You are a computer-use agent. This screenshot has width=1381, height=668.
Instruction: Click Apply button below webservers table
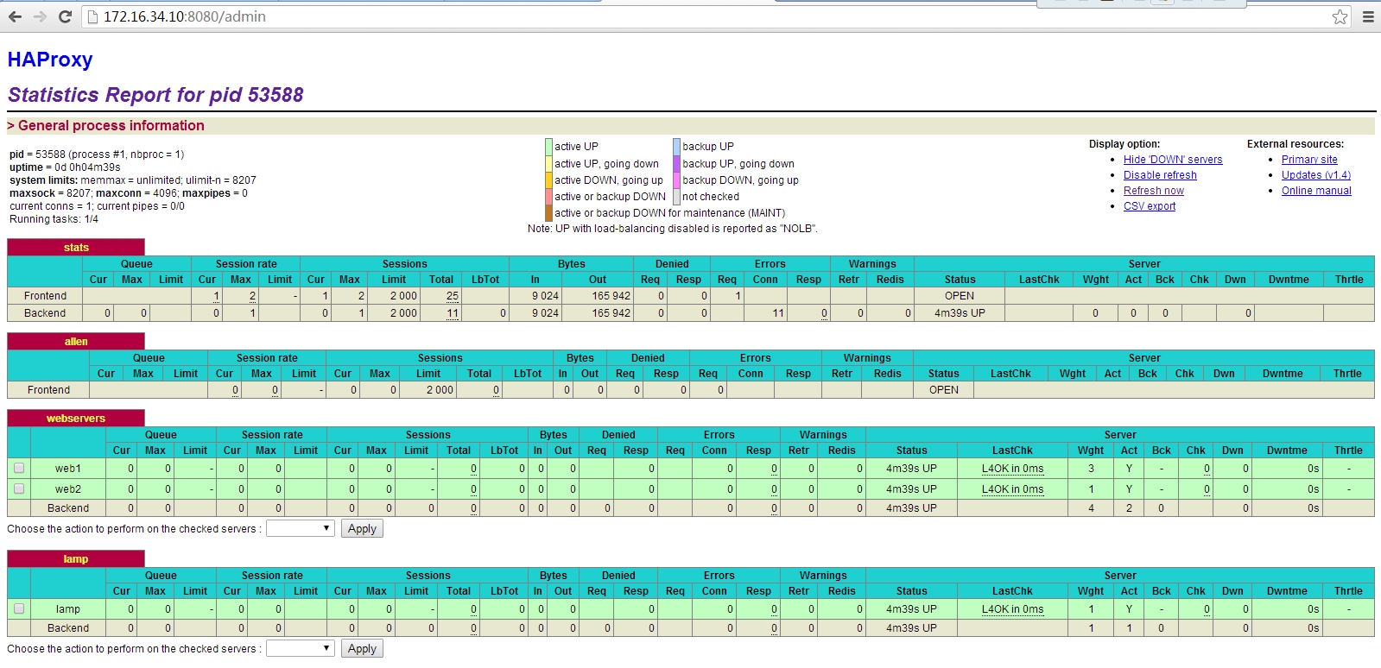[x=362, y=528]
